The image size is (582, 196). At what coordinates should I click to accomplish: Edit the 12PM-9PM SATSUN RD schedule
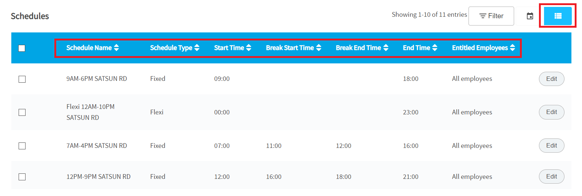pyautogui.click(x=551, y=177)
